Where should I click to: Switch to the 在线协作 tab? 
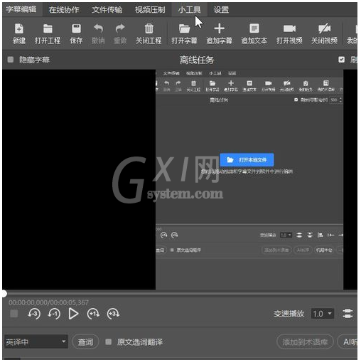[64, 9]
